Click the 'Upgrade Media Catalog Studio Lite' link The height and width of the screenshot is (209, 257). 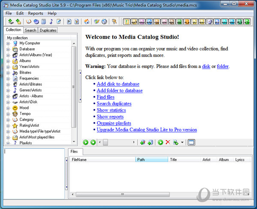tap(147, 130)
